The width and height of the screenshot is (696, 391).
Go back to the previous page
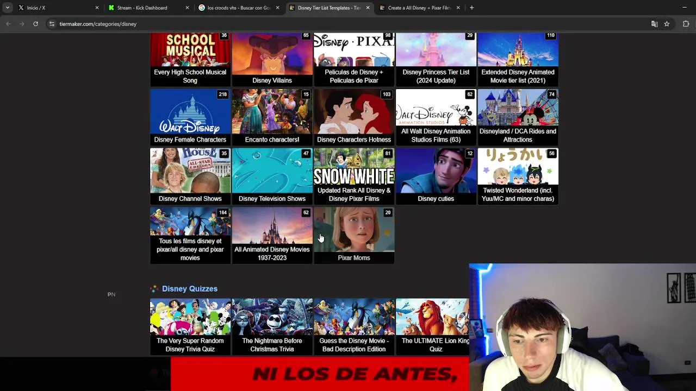pos(8,24)
